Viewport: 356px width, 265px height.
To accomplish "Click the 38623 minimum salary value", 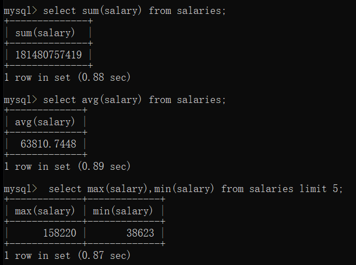I will coord(140,233).
